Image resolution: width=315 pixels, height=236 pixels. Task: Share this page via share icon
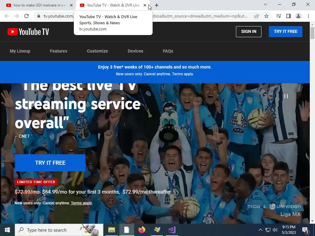257,16
